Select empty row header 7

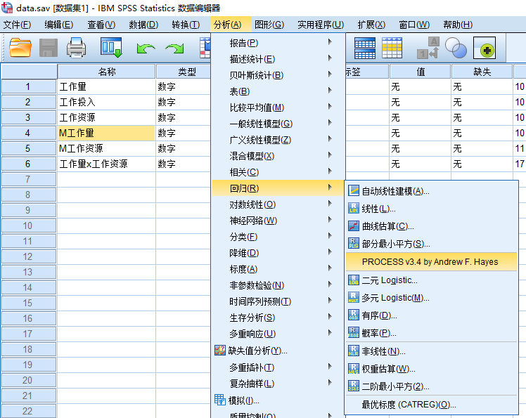click(x=29, y=179)
